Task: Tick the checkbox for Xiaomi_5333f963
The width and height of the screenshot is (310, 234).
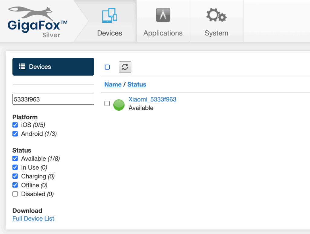Action: point(107,103)
